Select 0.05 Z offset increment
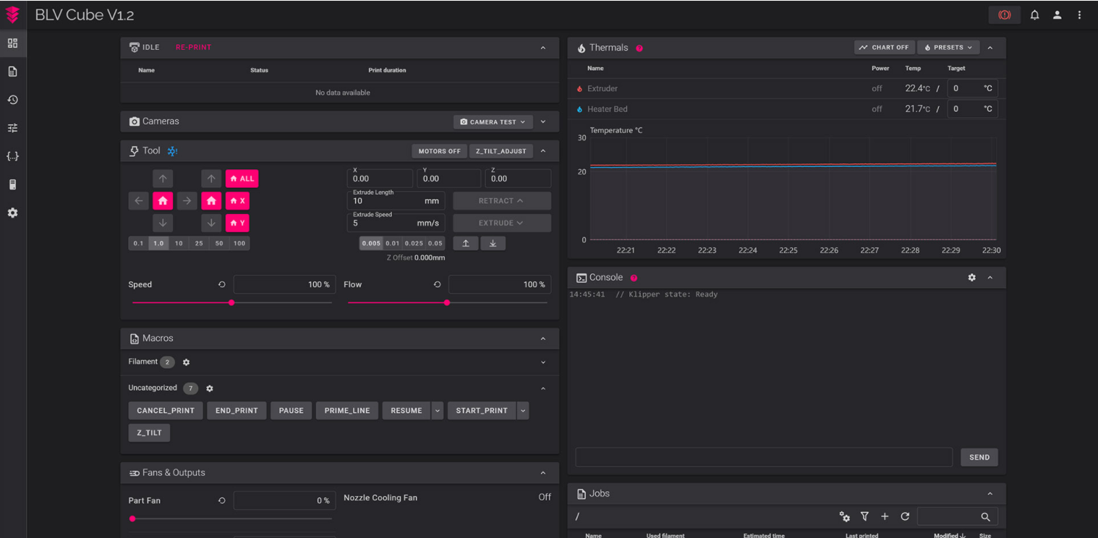Viewport: 1098px width, 538px height. 435,244
